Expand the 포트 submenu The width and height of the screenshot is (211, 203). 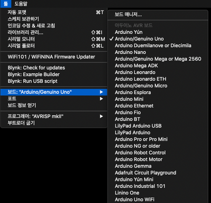[x=54, y=99]
